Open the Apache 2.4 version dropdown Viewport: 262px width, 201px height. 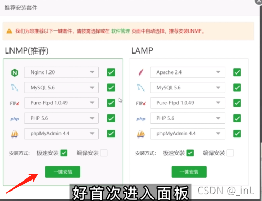(x=188, y=72)
